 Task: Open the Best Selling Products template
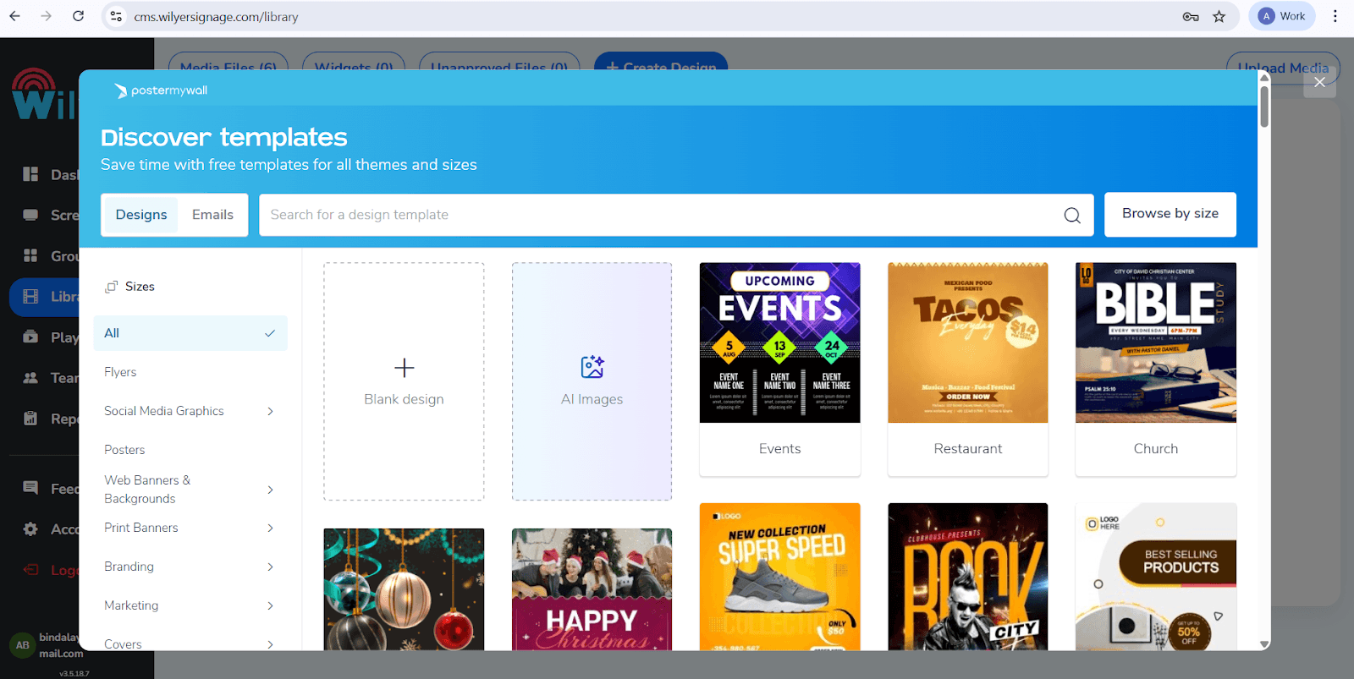click(1156, 577)
